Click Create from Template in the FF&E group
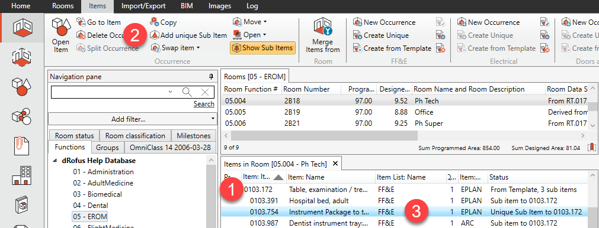 click(392, 48)
